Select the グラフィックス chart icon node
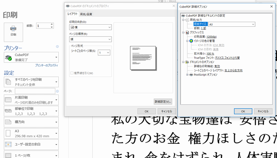 coord(187,32)
